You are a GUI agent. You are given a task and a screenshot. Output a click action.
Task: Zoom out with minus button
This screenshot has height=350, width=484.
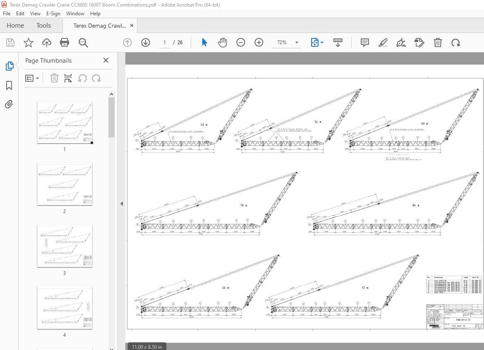pos(240,43)
